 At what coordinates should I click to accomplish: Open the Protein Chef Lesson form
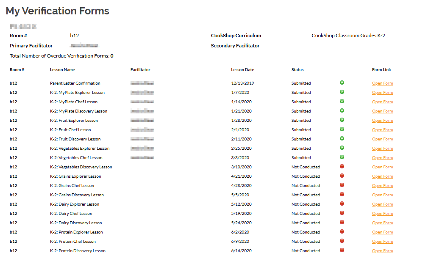[x=382, y=242]
